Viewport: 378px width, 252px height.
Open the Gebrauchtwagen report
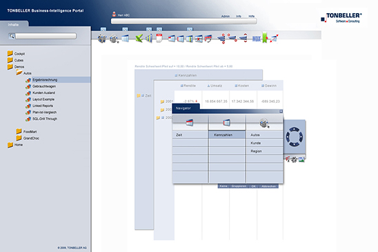click(x=44, y=86)
